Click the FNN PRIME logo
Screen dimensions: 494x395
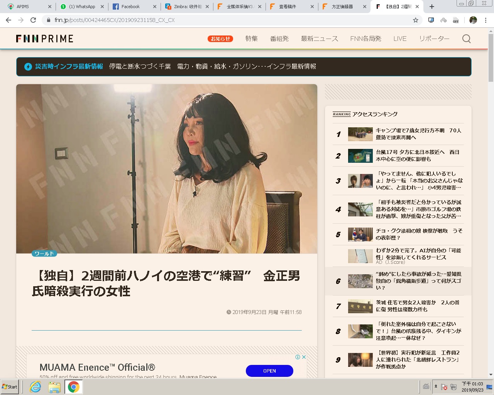[x=44, y=39]
